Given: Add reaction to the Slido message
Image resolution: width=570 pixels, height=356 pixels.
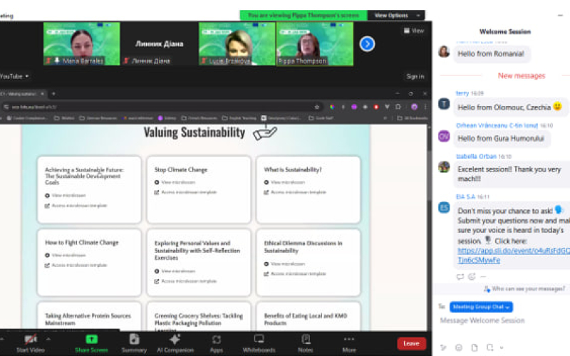Looking at the screenshot, I should (x=472, y=276).
